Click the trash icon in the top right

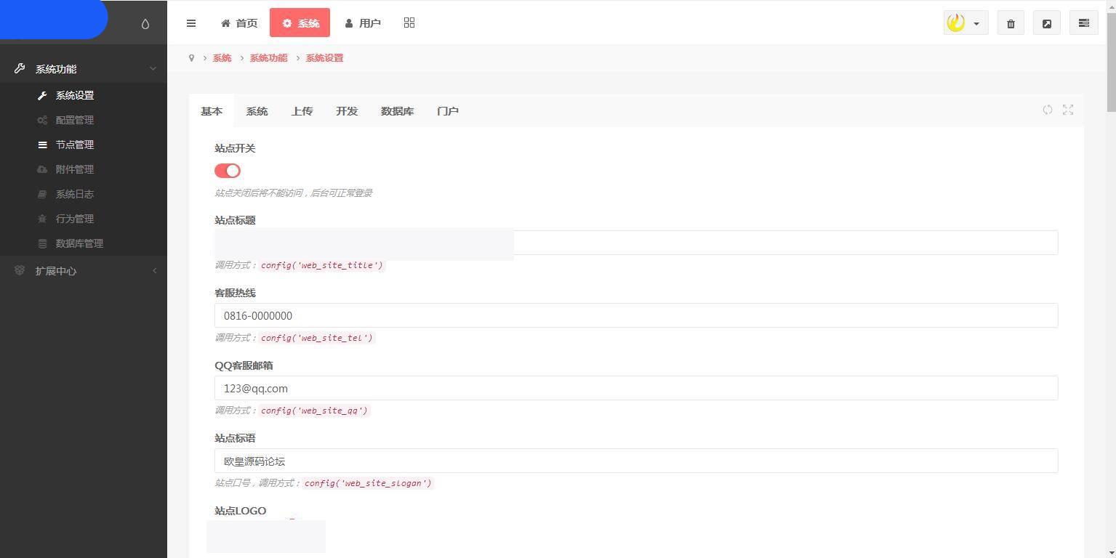[1010, 23]
